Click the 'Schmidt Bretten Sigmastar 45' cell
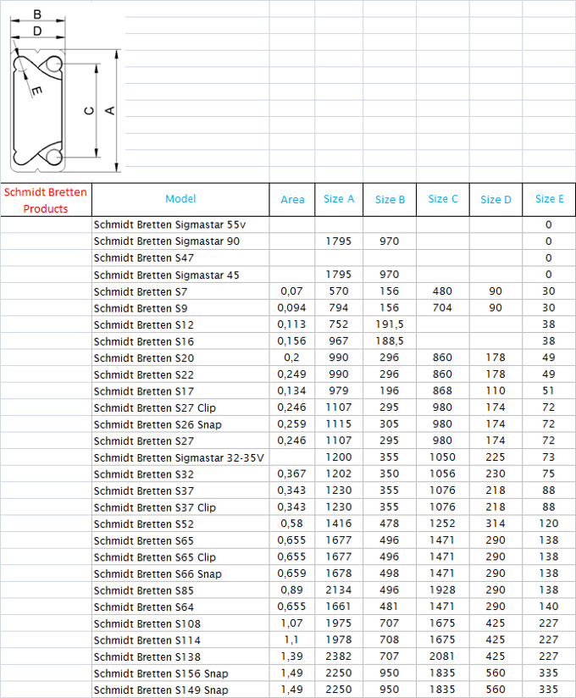The image size is (576, 698). tap(180, 274)
